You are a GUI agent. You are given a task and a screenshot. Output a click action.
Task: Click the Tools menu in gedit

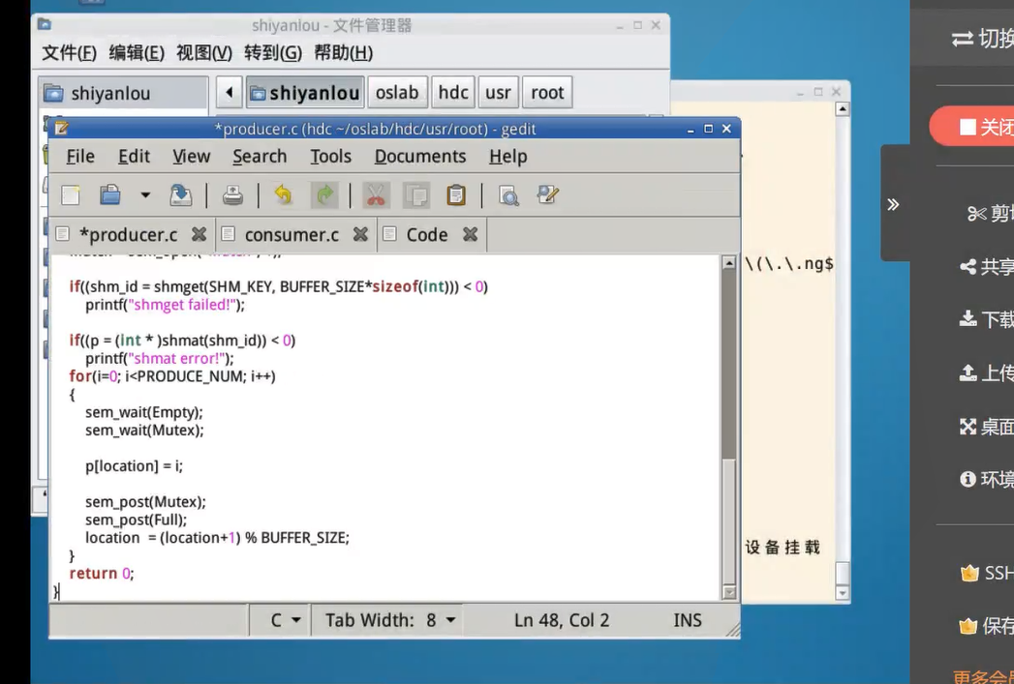coord(330,156)
